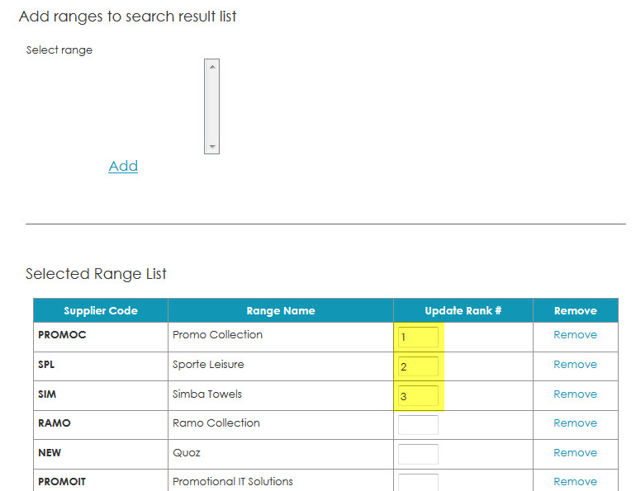Click the Remove column header
Viewport: 636px width, 491px height.
(x=576, y=311)
